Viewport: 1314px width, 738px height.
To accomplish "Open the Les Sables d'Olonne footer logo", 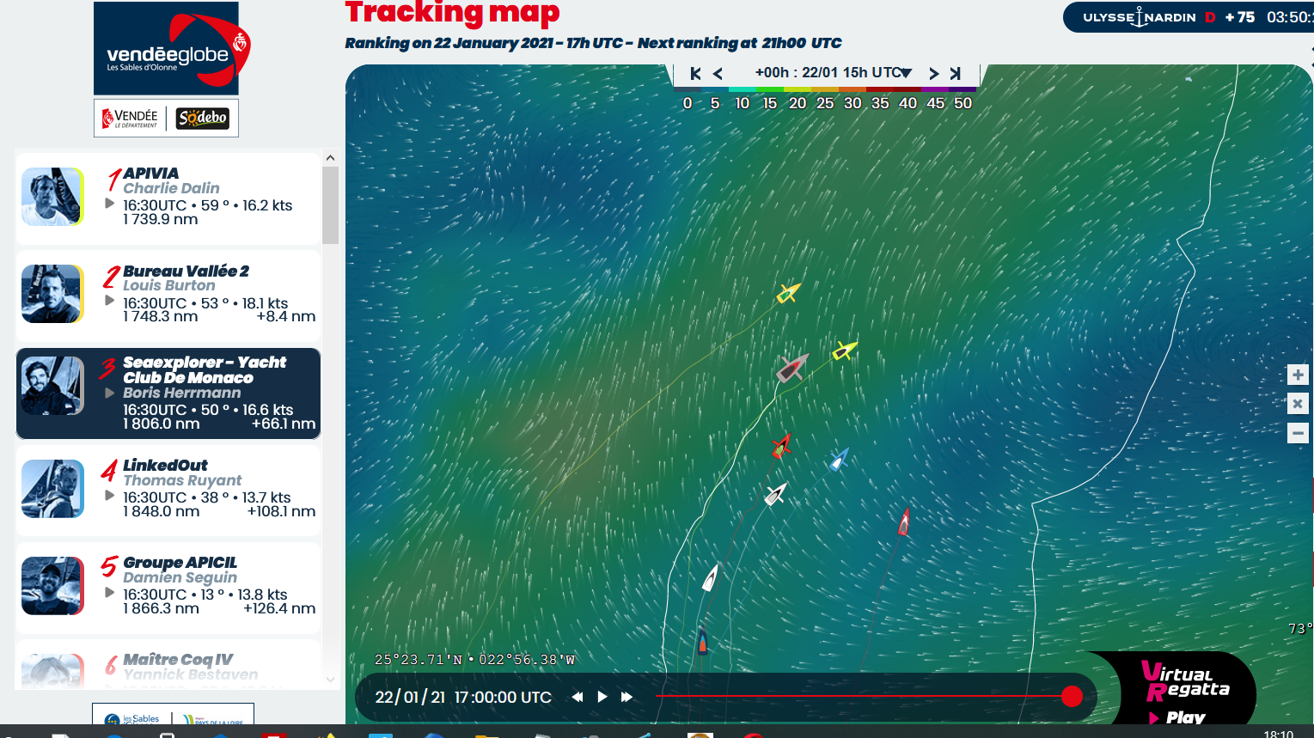I will [131, 719].
